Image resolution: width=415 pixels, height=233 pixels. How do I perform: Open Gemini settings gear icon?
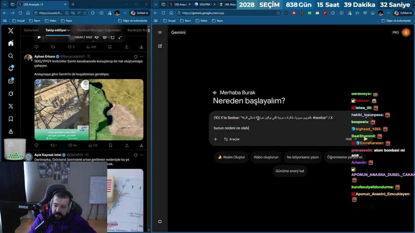(160, 222)
